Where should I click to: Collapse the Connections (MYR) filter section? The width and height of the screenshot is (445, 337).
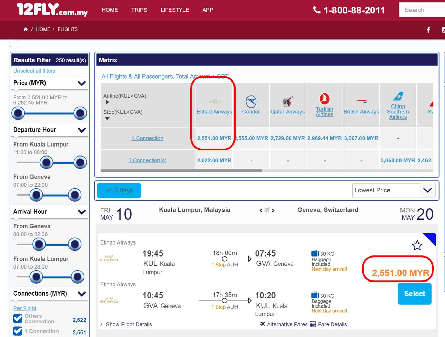click(82, 294)
